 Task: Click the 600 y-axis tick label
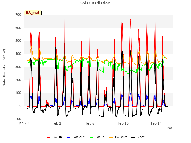[18, 28]
